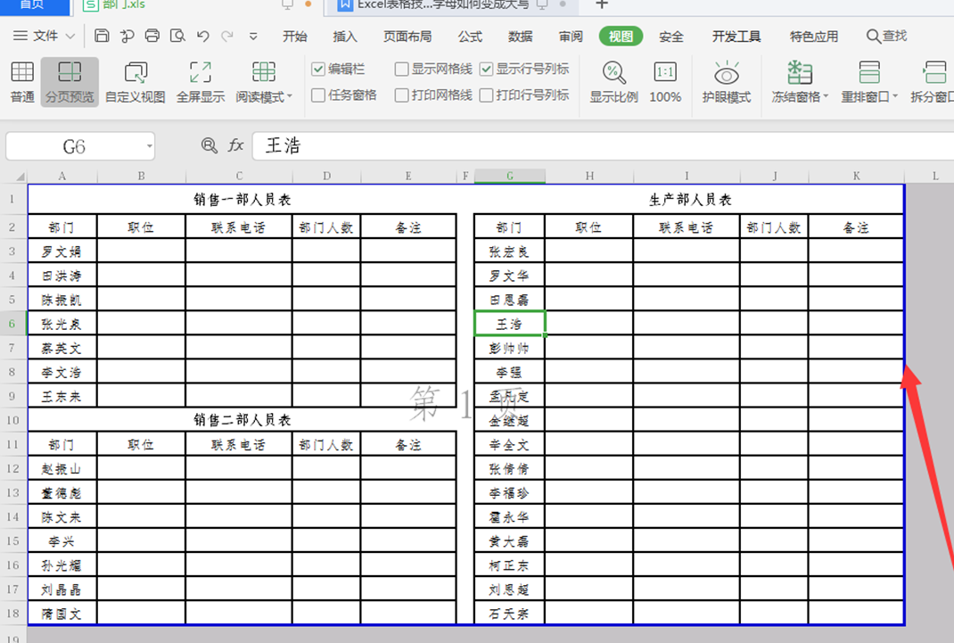The height and width of the screenshot is (643, 954).
Task: Select column G header
Action: [510, 177]
